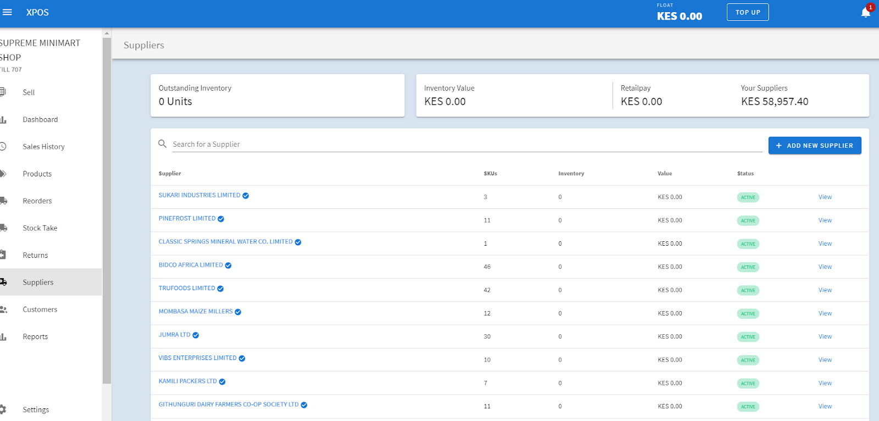Open VIBS ENTERPRISES LIMITED supplier link
This screenshot has width=879, height=421.
198,358
